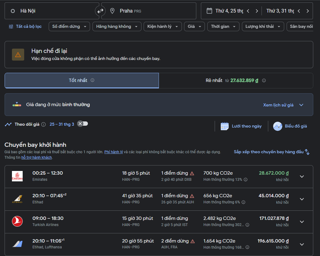The width and height of the screenshot is (320, 256).
Task: Click warning icon on Emirates stop
Action: click(x=192, y=173)
